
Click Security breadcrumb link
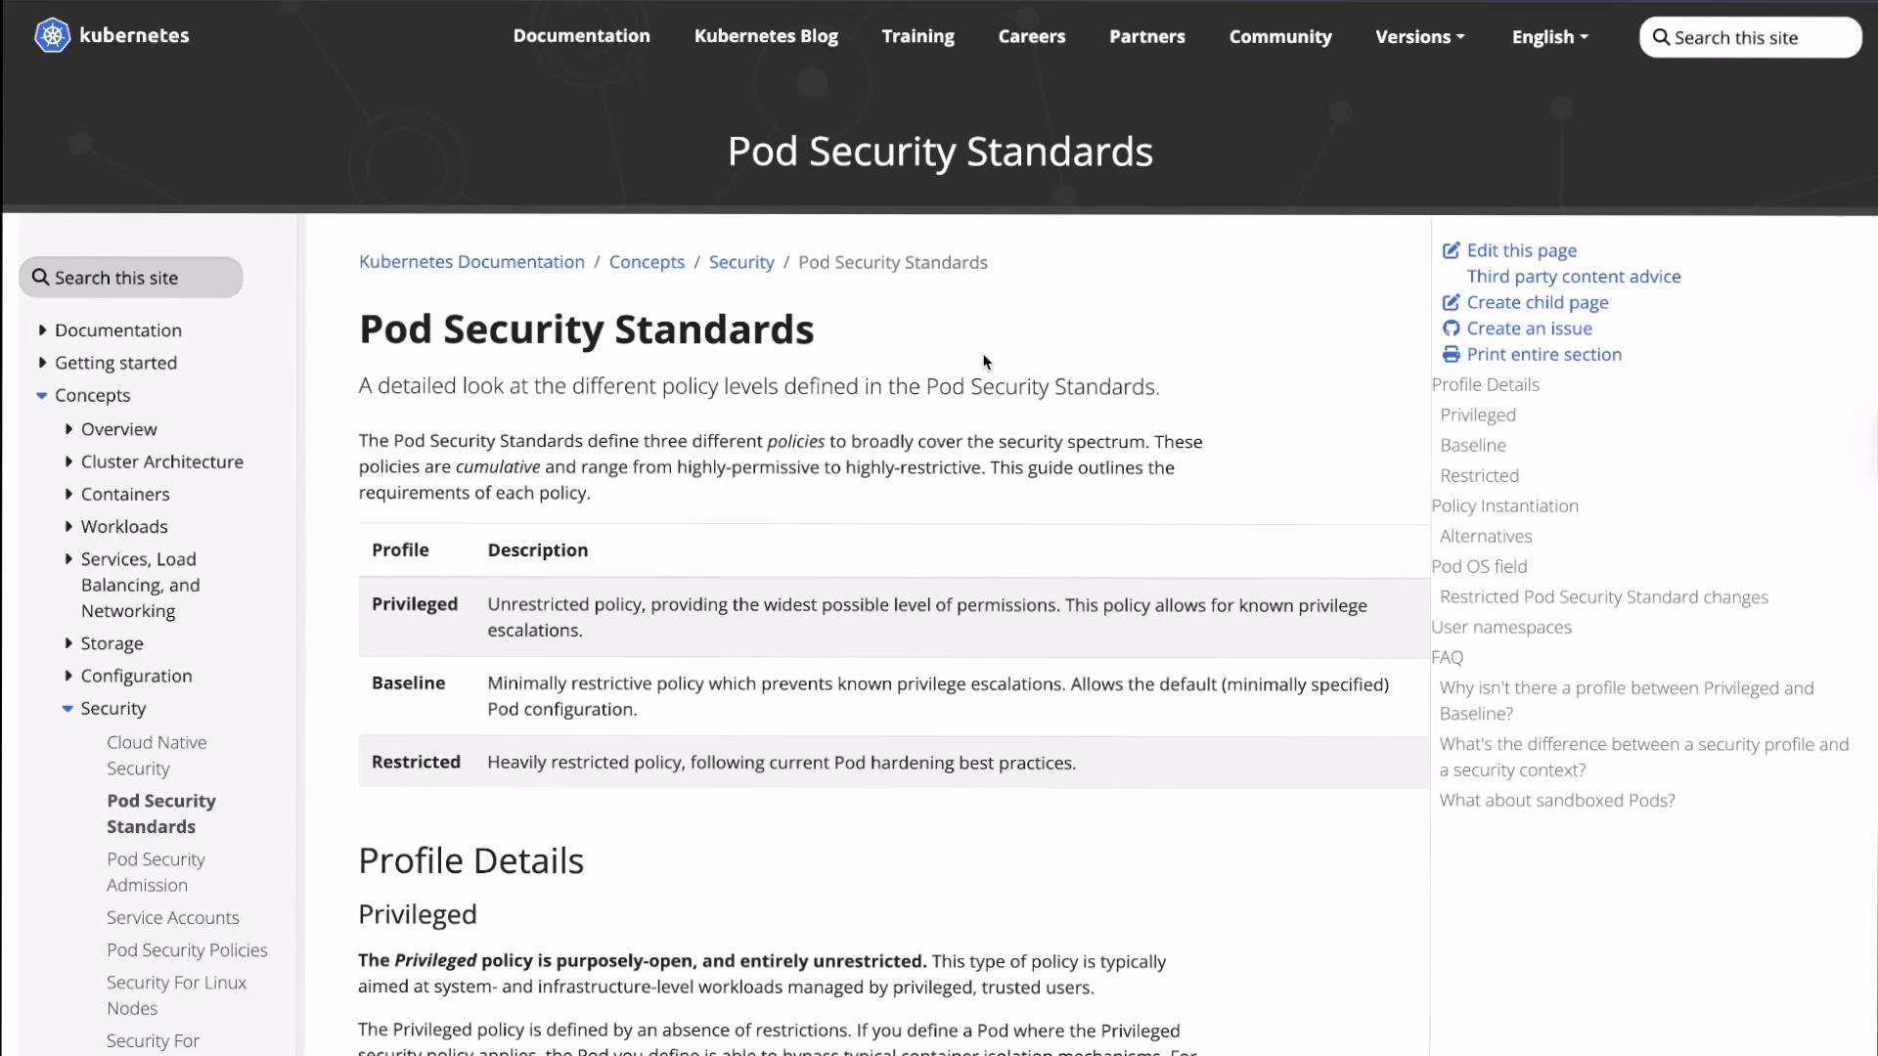740,262
